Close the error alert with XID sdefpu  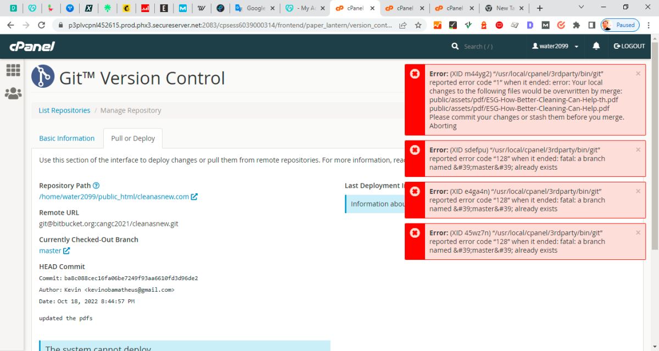638,149
